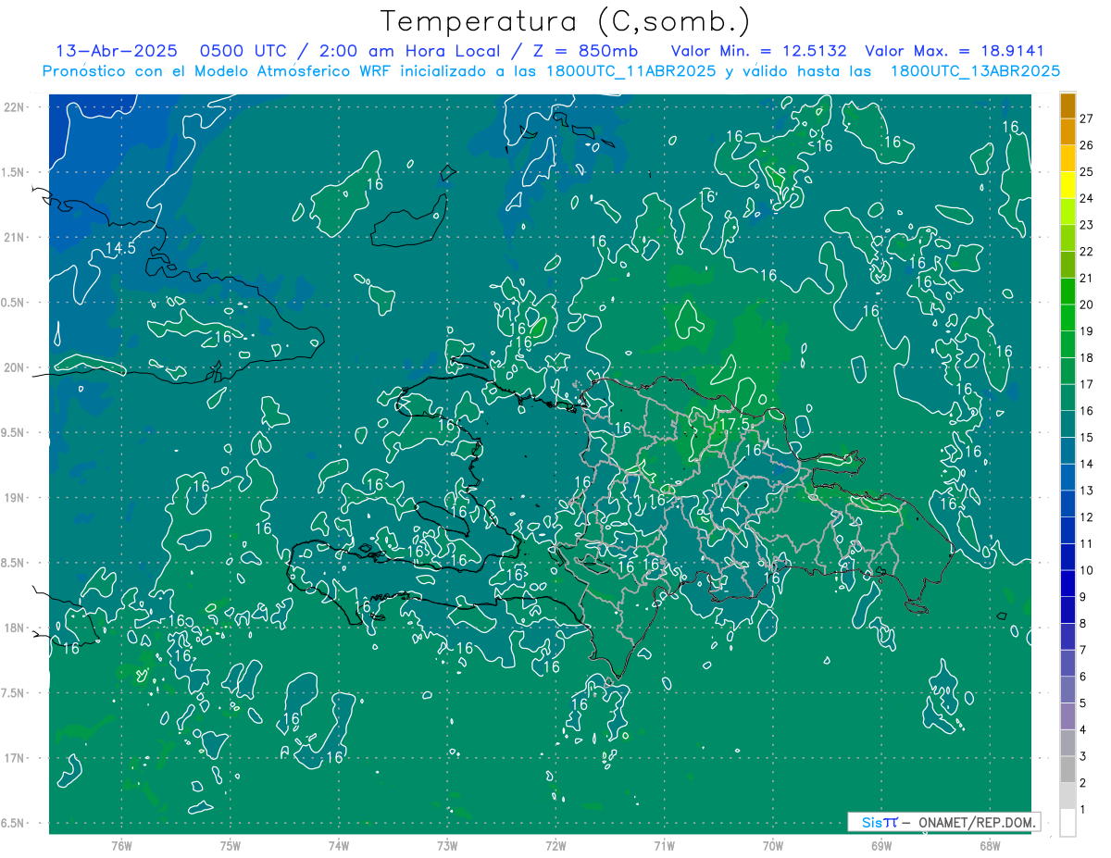Screen dimensions: 1111x858
Task: Click the "22N" latitude axis label
Action: click(x=14, y=107)
